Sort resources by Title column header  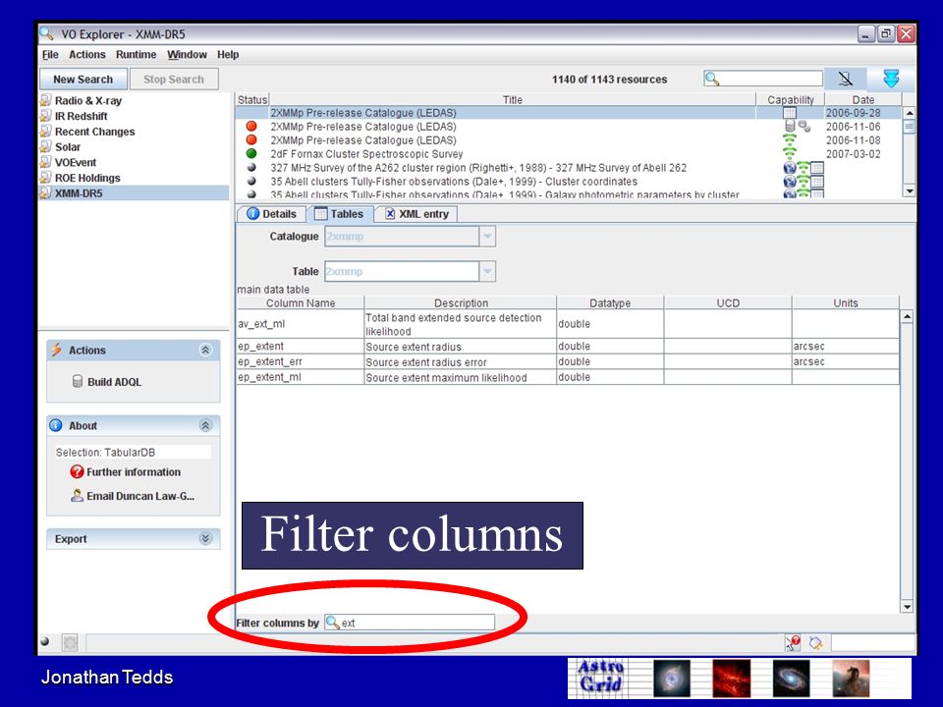pyautogui.click(x=512, y=100)
